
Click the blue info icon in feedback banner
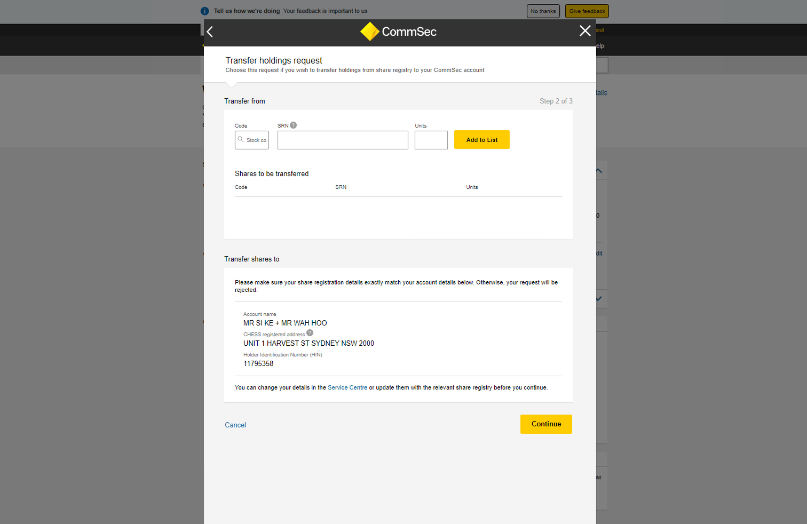pyautogui.click(x=204, y=11)
